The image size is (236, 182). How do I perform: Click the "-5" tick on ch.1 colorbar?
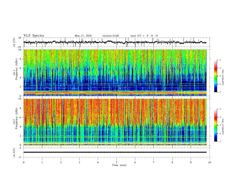[220, 76]
